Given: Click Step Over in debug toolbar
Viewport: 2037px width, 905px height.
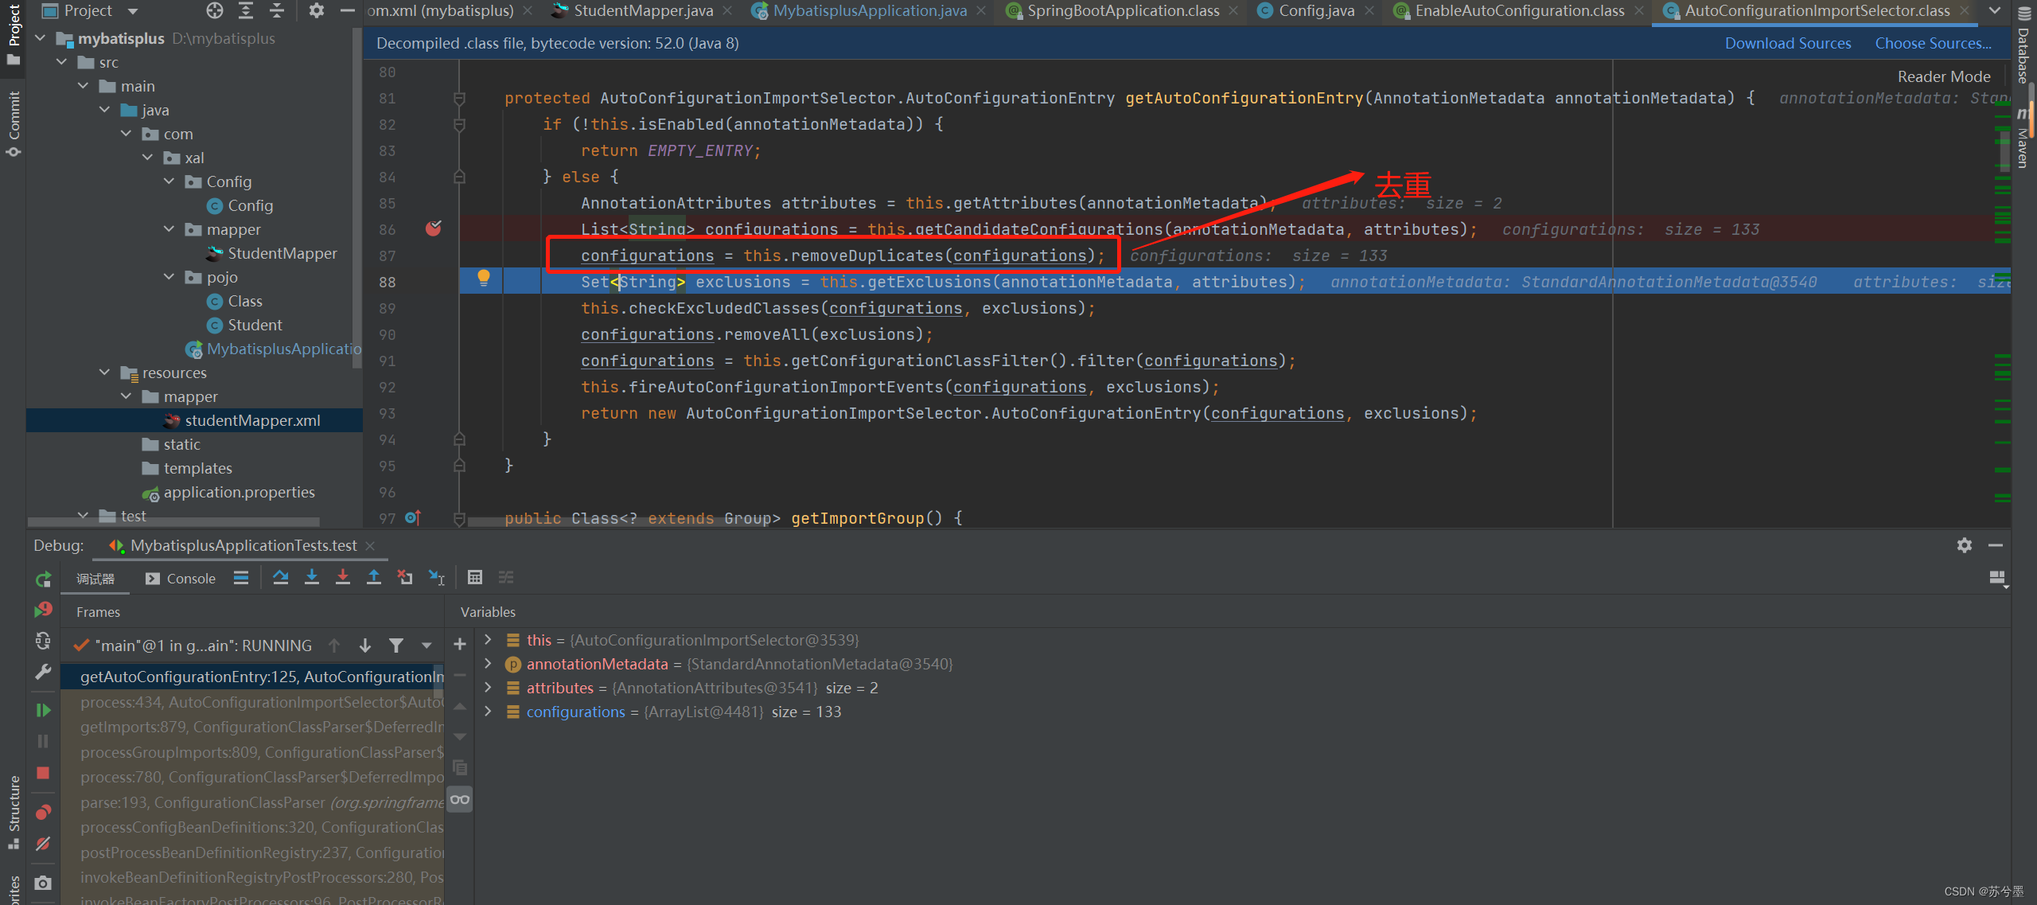Looking at the screenshot, I should point(280,578).
